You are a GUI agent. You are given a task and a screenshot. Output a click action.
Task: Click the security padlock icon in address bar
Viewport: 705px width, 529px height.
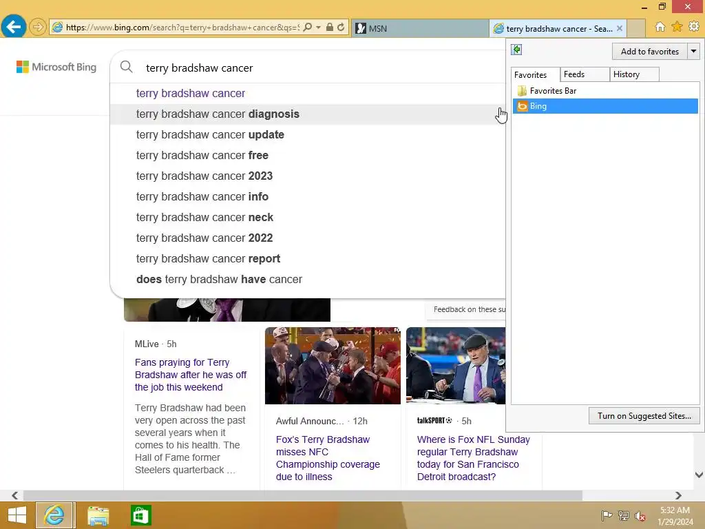(330, 28)
